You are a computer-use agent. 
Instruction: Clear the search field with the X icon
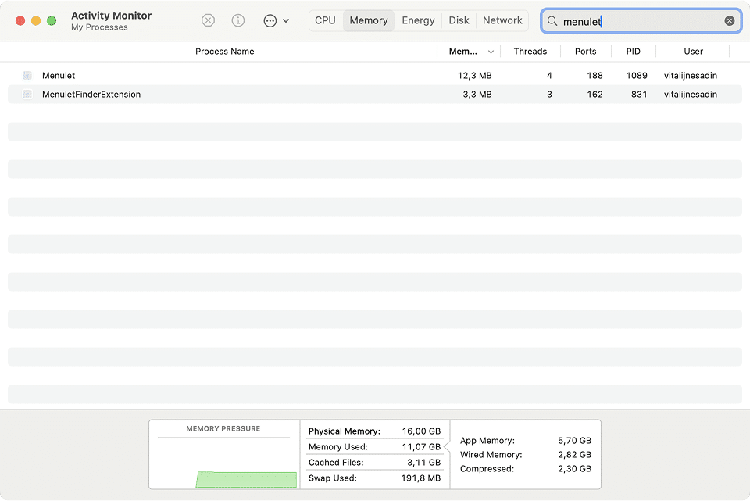pos(730,20)
